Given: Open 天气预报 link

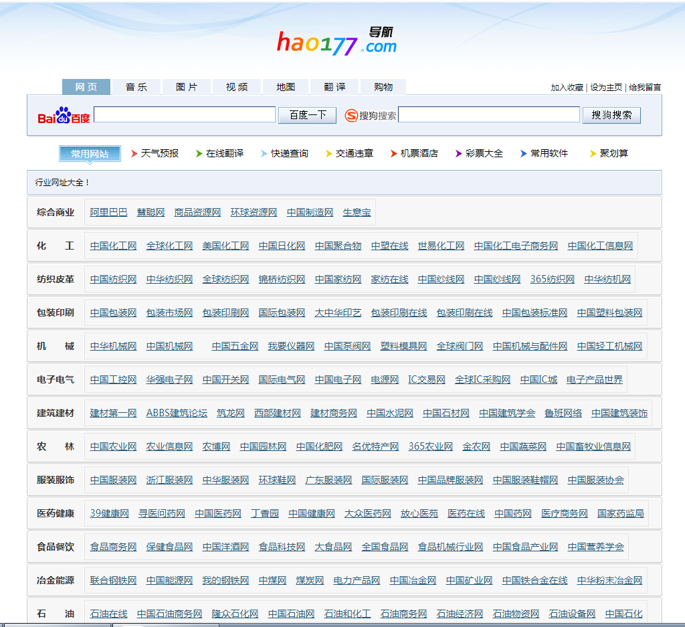Looking at the screenshot, I should (159, 153).
